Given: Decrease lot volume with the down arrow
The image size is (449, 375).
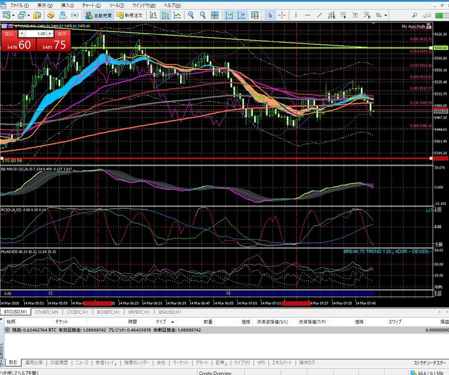Looking at the screenshot, I should [22, 34].
